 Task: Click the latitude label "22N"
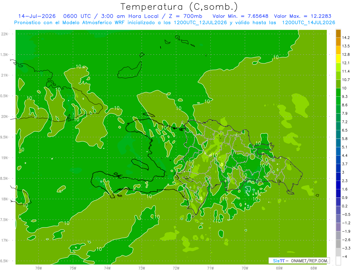click(5, 34)
